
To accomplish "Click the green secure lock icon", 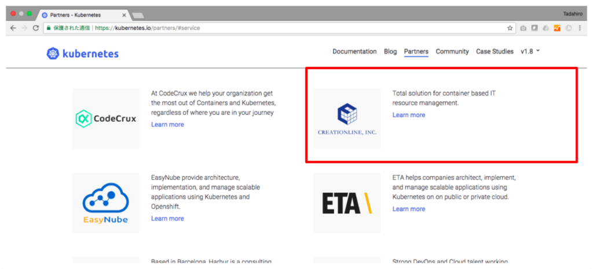I will tap(49, 28).
